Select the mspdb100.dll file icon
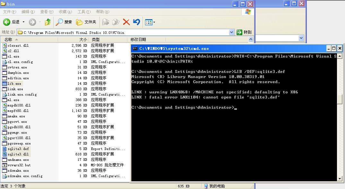The height and width of the screenshot is (189, 345). click(x=4, y=105)
